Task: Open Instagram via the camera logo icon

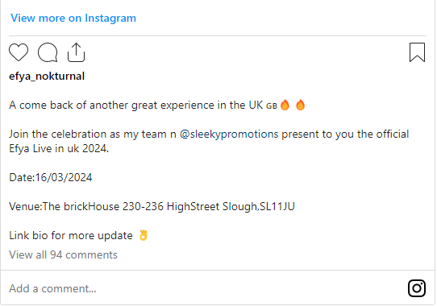Action: coord(417,288)
